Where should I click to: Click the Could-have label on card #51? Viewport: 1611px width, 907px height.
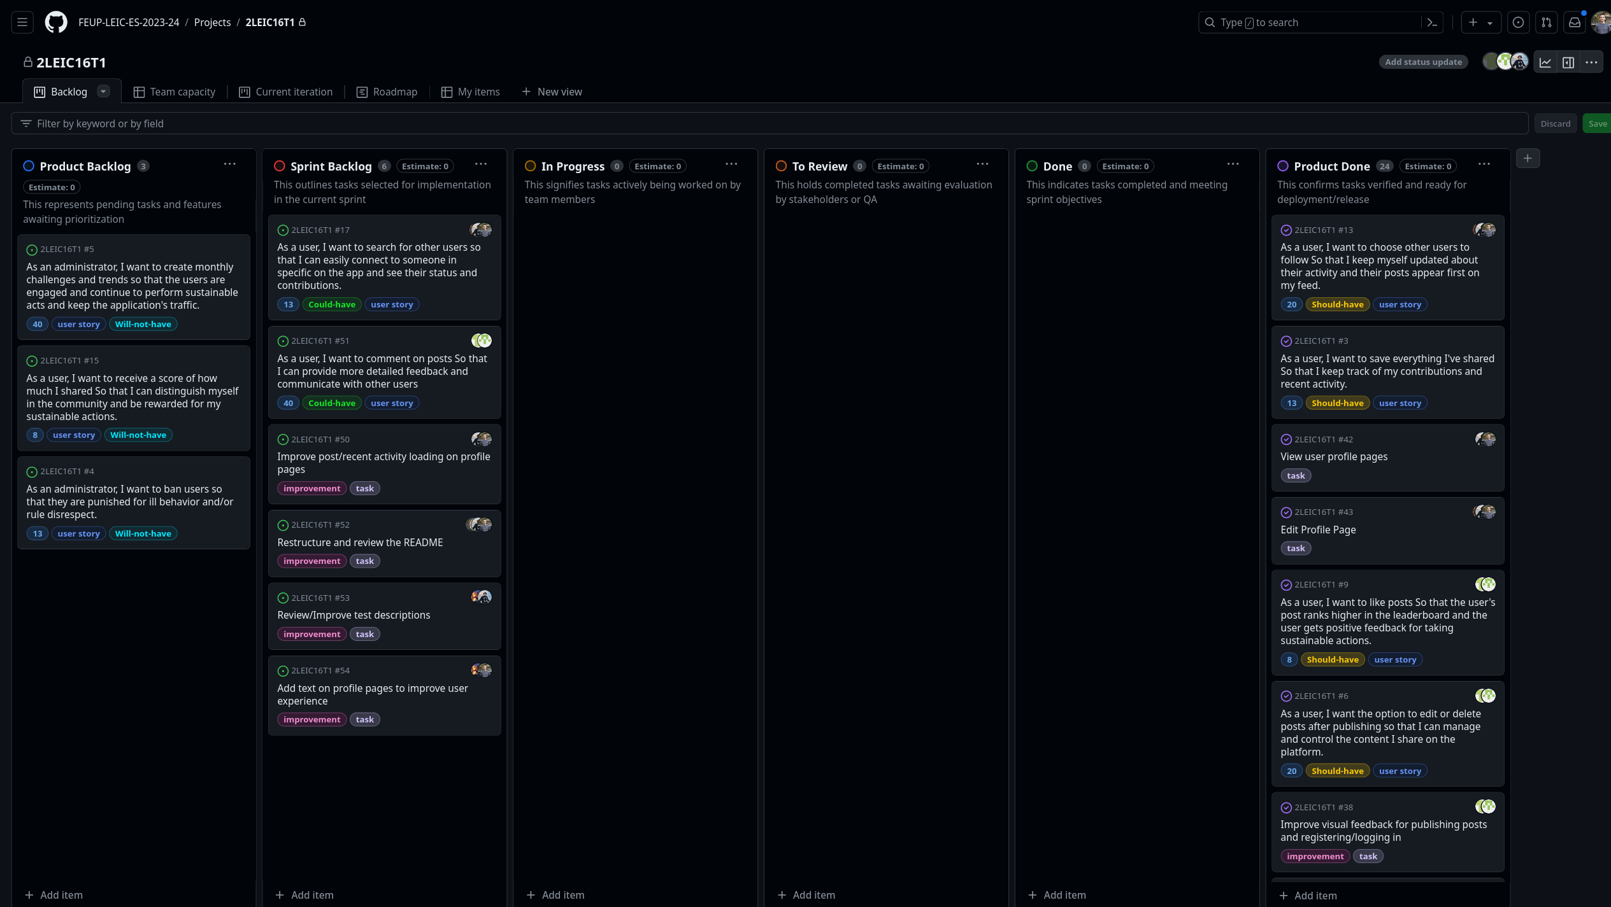pyautogui.click(x=331, y=403)
